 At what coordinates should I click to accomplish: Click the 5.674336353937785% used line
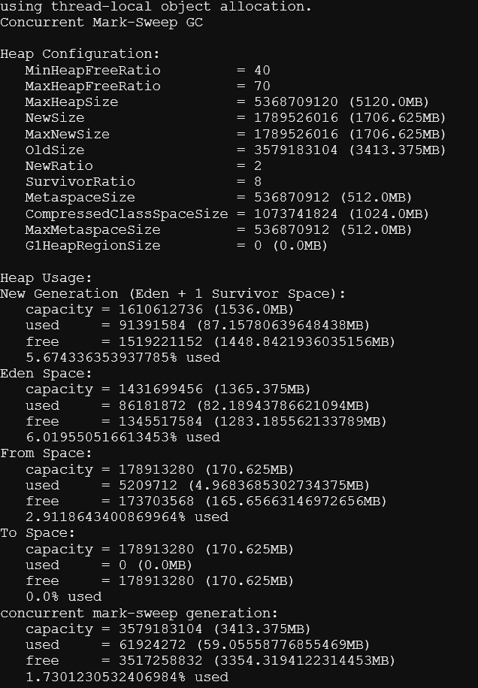pos(123,358)
